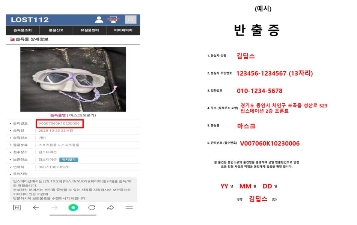
Task: Click the LOST112 logo
Action: point(30,20)
